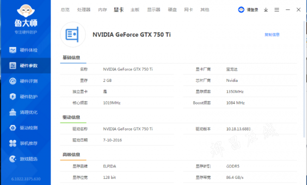Switch to the 显示器 tab
The height and width of the screenshot is (185, 307).
153,9
